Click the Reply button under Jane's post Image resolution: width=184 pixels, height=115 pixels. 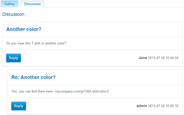pyautogui.click(x=14, y=58)
